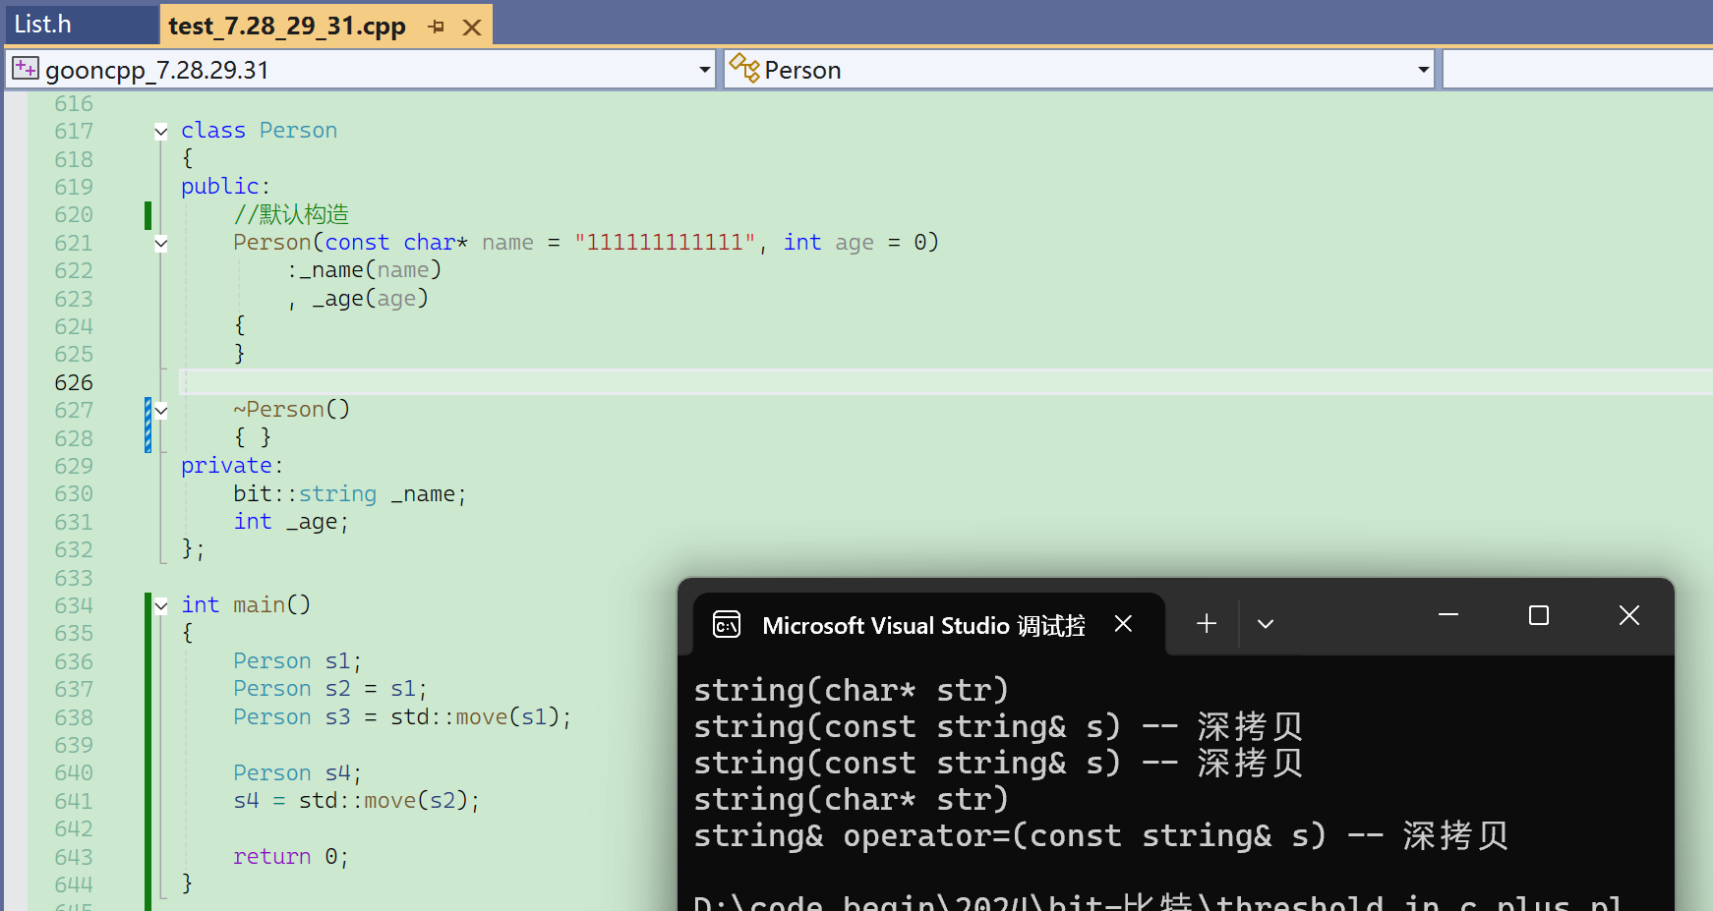1713x911 pixels.
Task: Close the debug console terminal tab
Action: tap(1123, 624)
